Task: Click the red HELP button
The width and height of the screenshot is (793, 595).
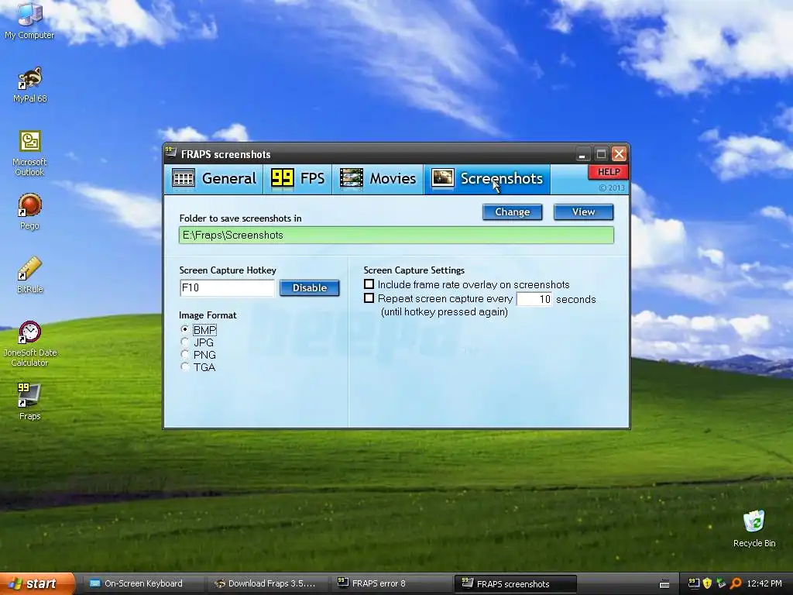Action: click(x=609, y=172)
